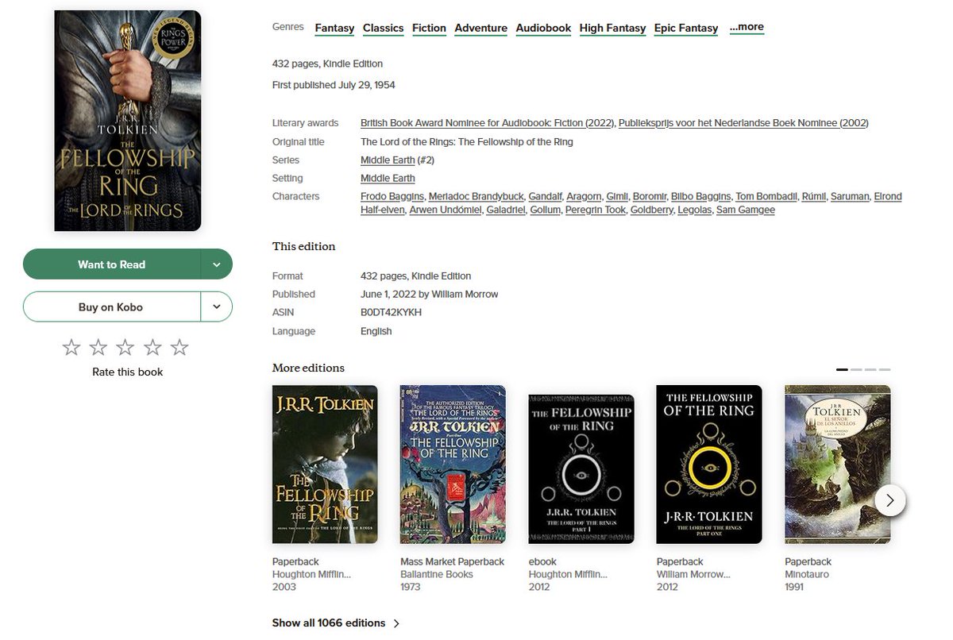The height and width of the screenshot is (640, 953).
Task: Click the ASIN value B0DT42KYKH
Action: (391, 313)
